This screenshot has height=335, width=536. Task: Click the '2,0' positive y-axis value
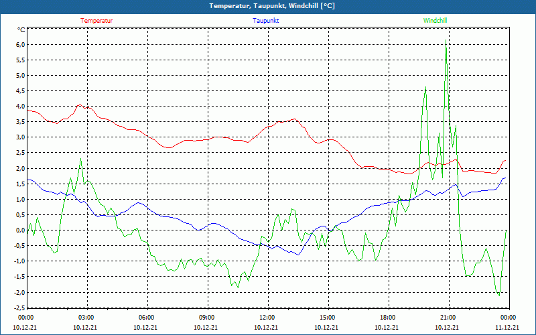click(x=20, y=168)
